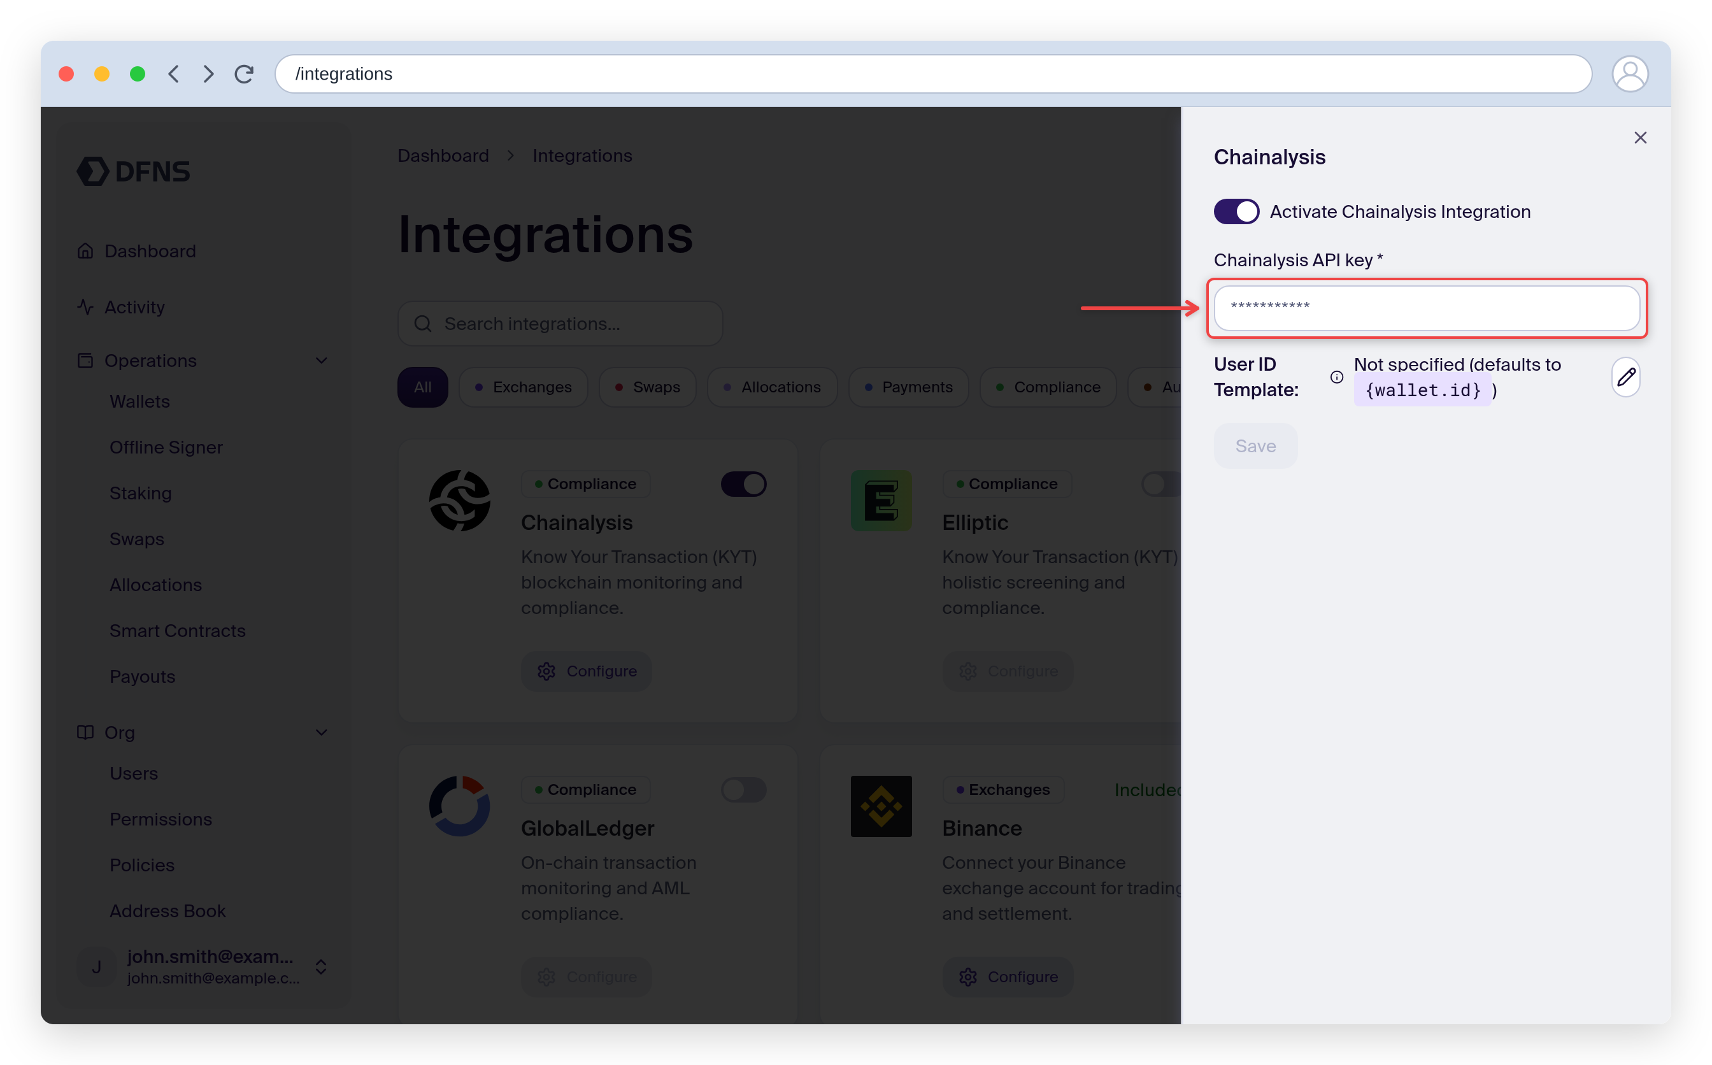Close the Chainalysis side panel
The height and width of the screenshot is (1065, 1712).
coord(1640,138)
